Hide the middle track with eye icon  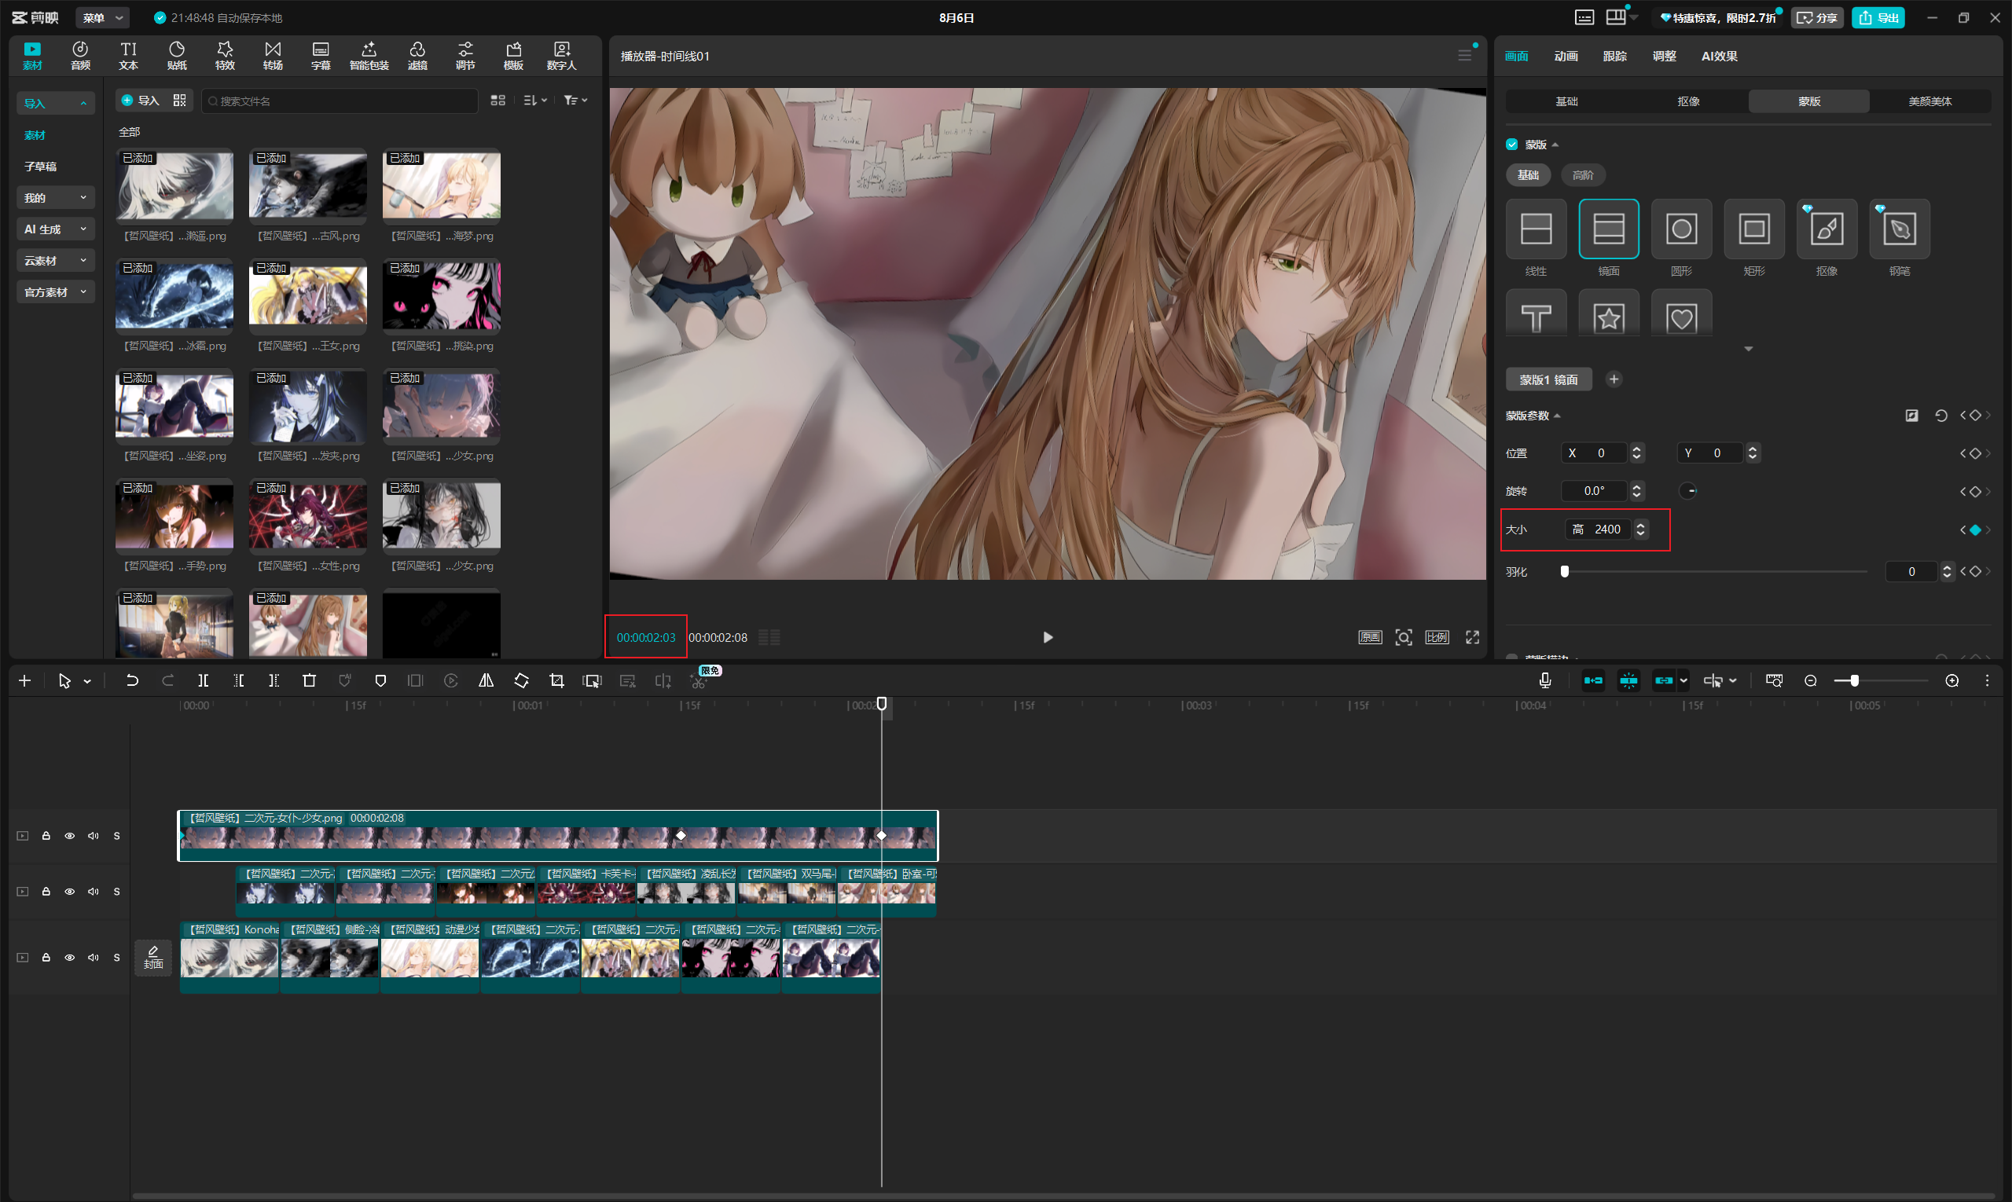click(70, 892)
